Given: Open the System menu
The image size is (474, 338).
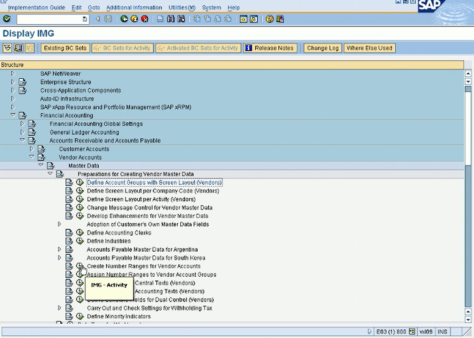Looking at the screenshot, I should click(212, 7).
